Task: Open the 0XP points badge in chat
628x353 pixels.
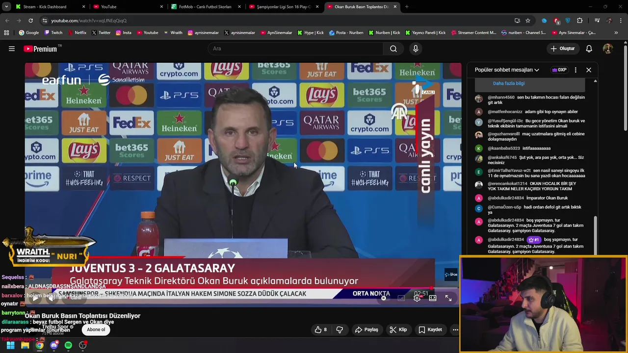Action: 559,70
